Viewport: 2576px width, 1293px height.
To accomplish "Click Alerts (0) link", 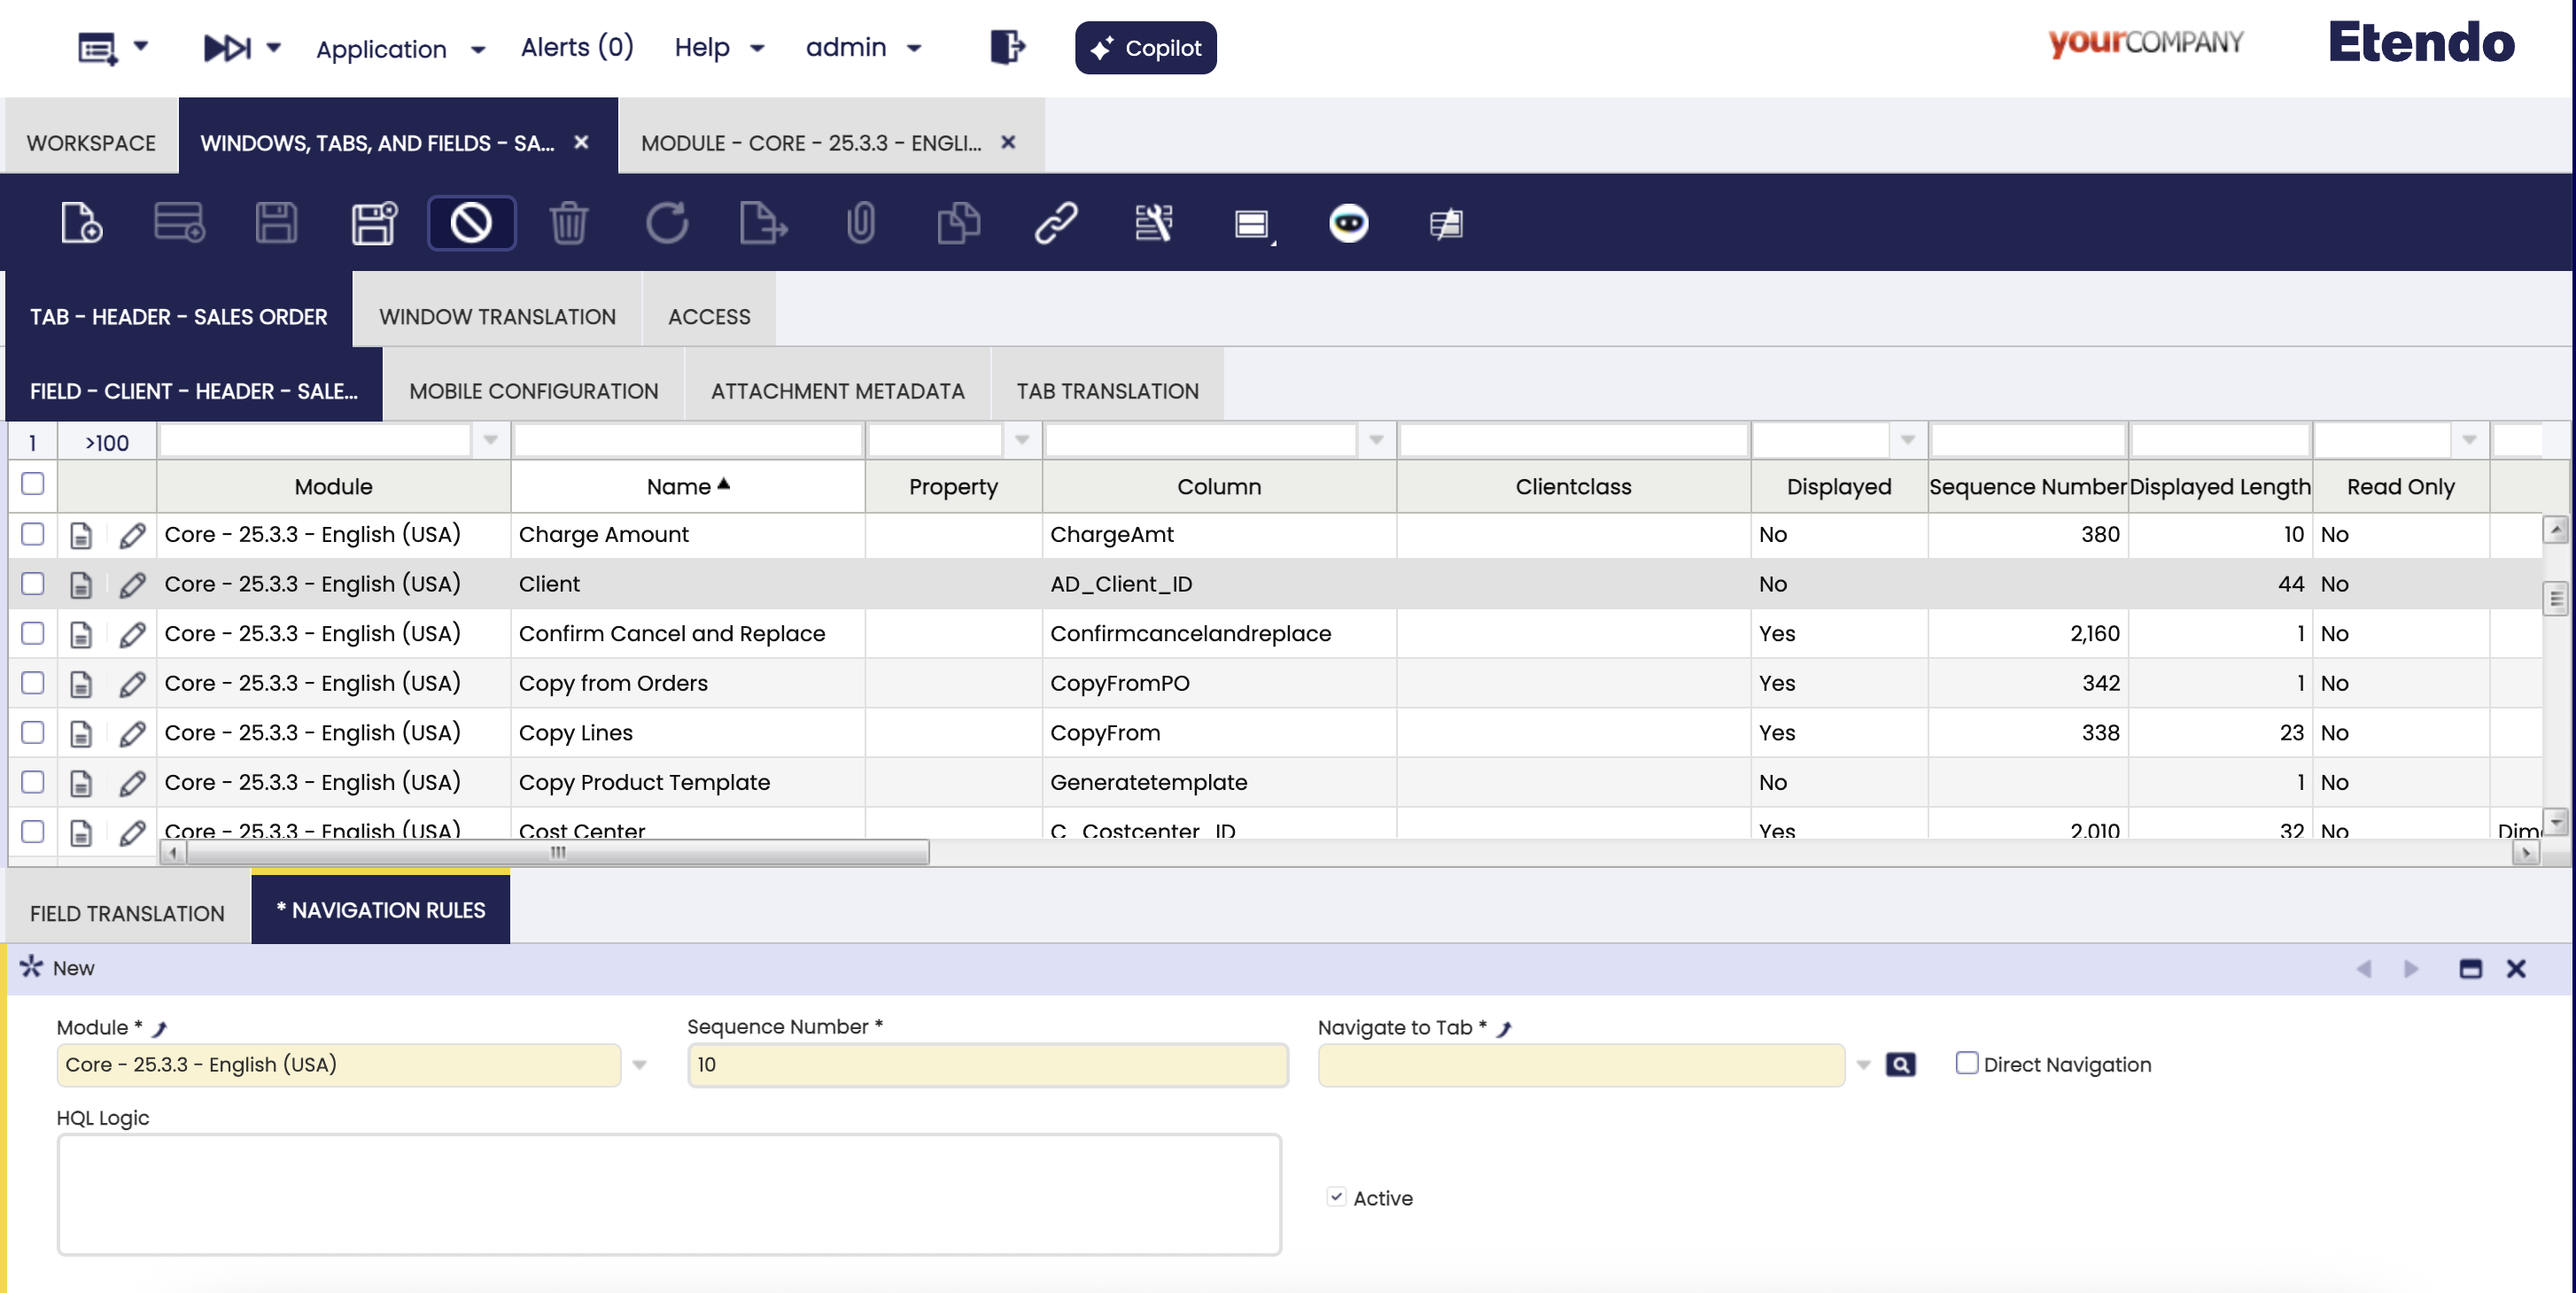I will 576,47.
